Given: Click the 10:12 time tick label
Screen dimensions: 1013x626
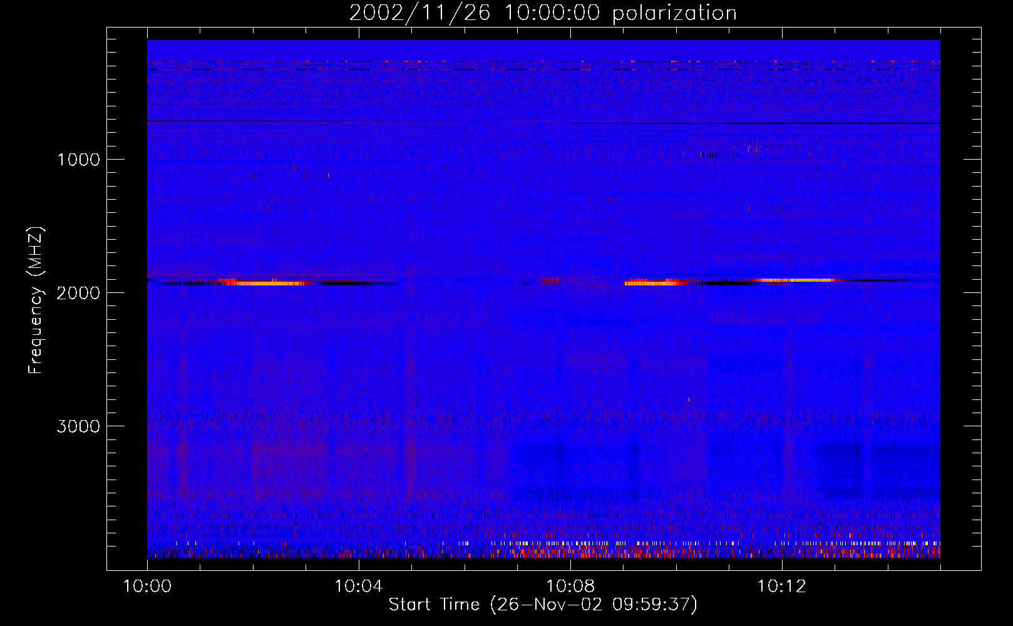Looking at the screenshot, I should pyautogui.click(x=781, y=587).
